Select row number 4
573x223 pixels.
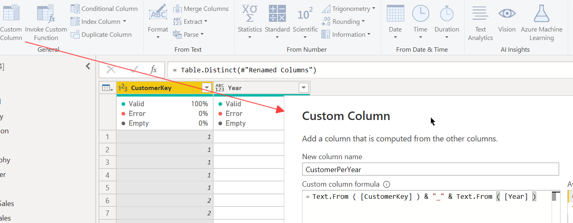tap(107, 175)
